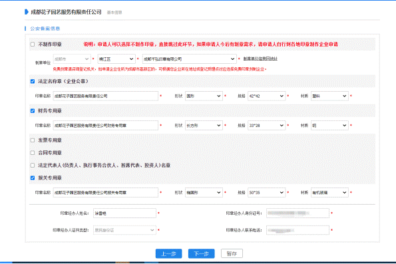Open 形状 长方形 dropdown
This screenshot has height=264, width=396.
pyautogui.click(x=204, y=126)
